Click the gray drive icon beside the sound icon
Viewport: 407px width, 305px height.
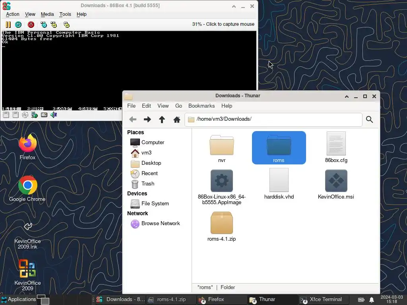[x=44, y=115]
